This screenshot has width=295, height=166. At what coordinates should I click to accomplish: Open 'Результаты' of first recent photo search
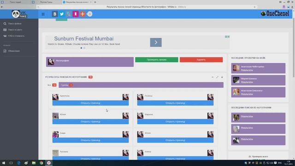[x=247, y=117]
